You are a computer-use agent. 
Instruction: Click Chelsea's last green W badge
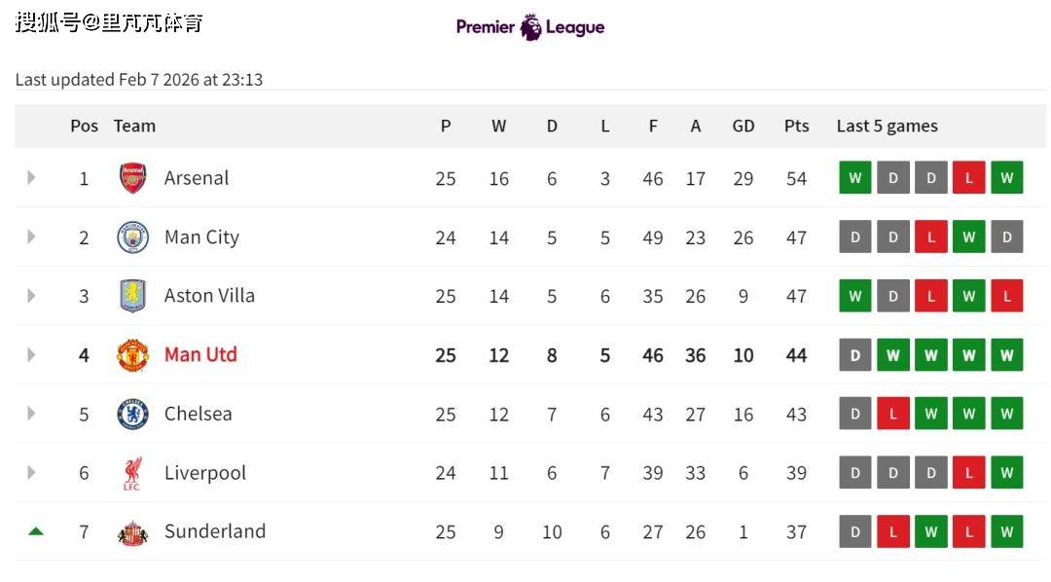point(1006,414)
